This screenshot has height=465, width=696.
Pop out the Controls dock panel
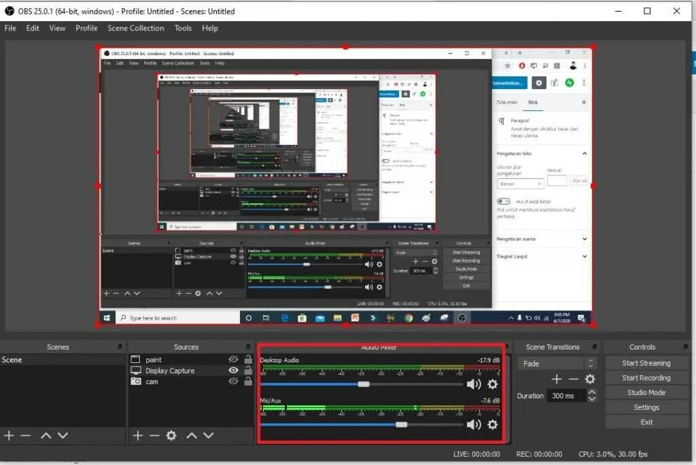tap(686, 347)
